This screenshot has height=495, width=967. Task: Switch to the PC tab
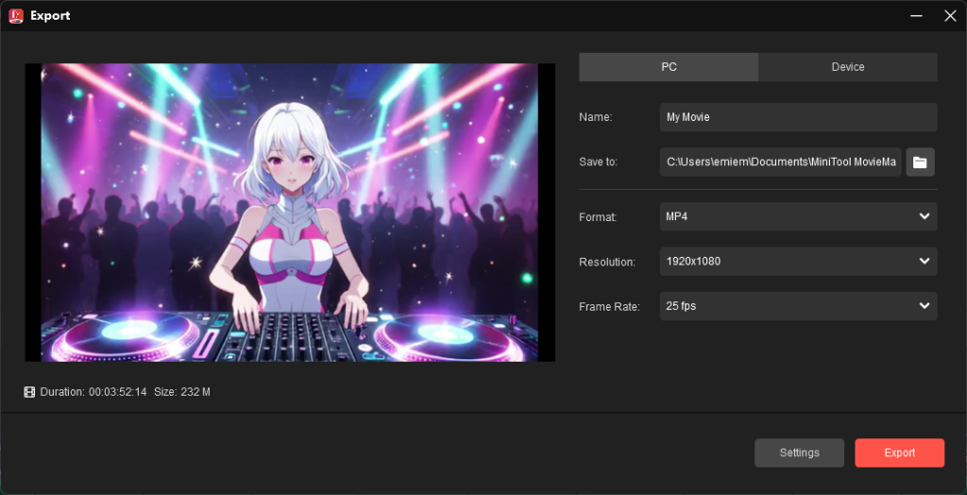669,67
